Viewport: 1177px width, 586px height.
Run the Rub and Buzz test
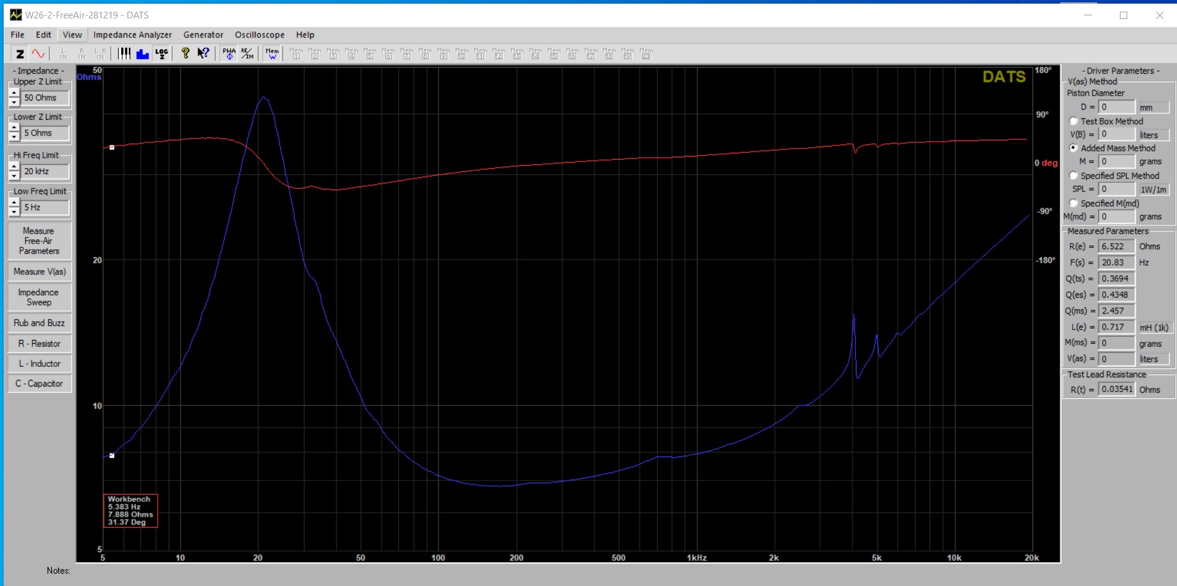[39, 323]
